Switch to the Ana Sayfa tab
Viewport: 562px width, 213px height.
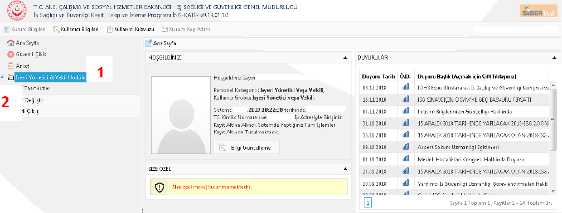coord(161,43)
